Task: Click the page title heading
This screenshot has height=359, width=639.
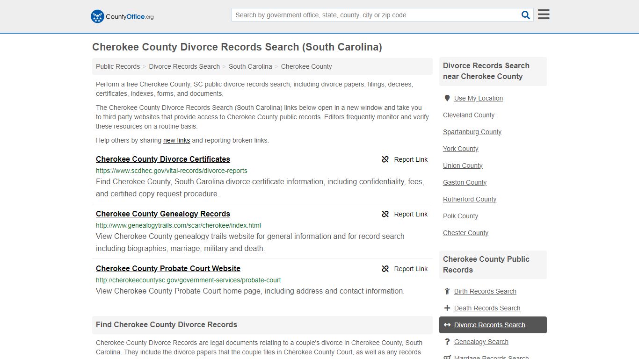Action: click(237, 47)
